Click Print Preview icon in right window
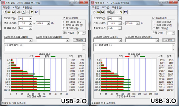Screen dimensions: 179x107 point(113,12)
